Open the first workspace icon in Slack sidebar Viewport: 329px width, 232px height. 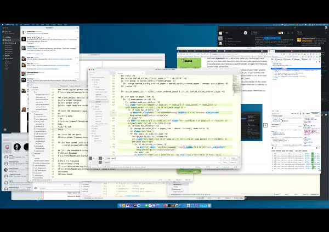220,33
